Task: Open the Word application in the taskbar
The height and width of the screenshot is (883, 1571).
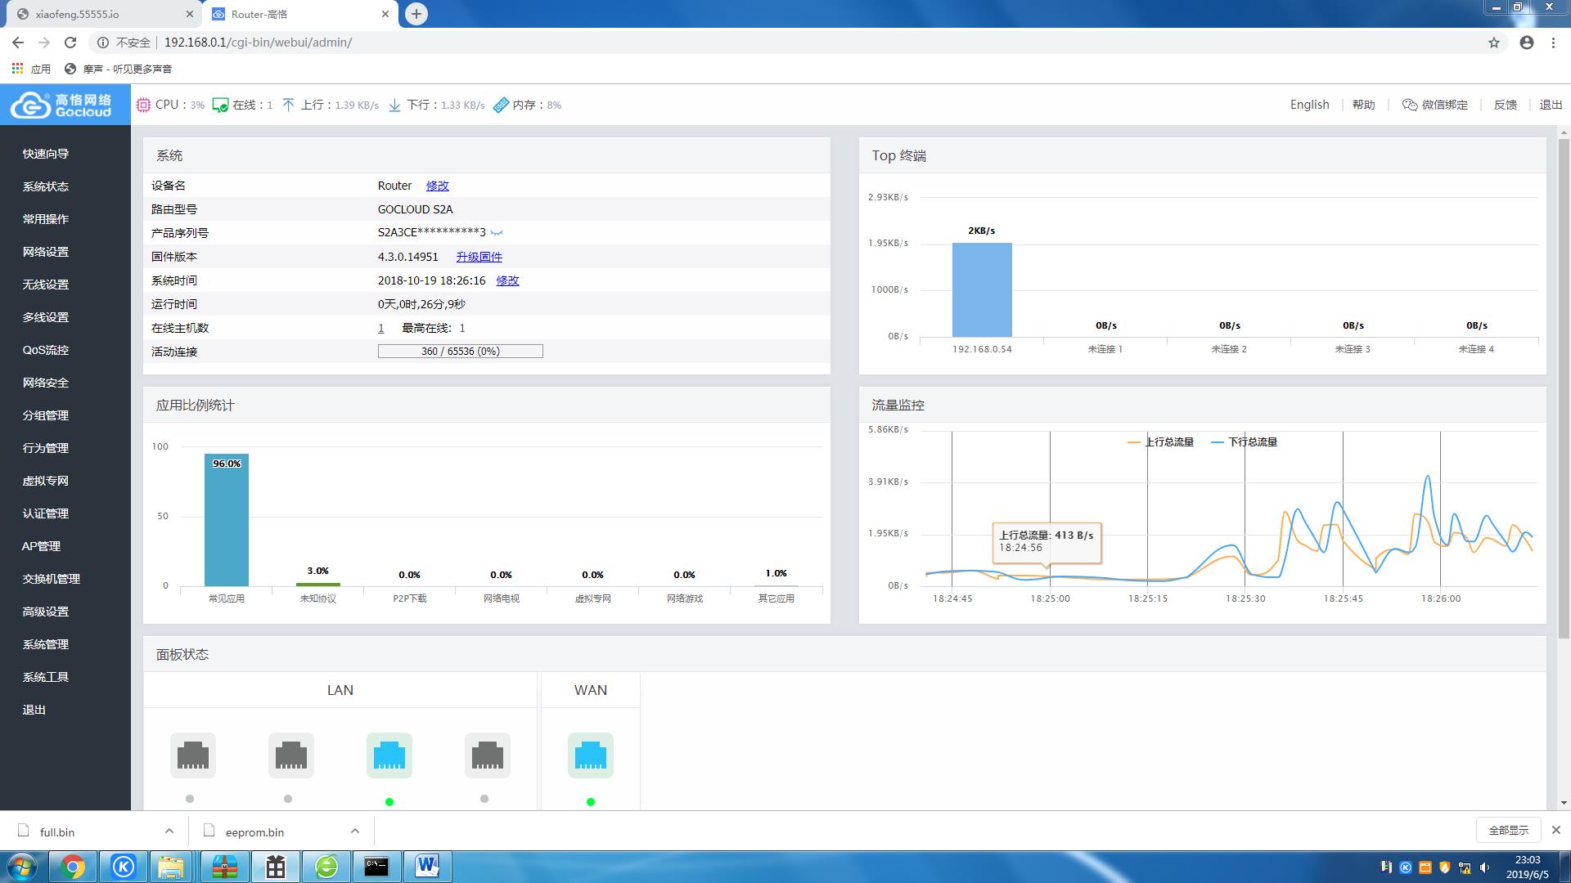Action: 426,866
